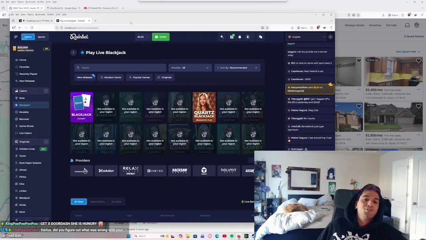Screen dimensions: 426x240
Task: Open Sort: Square Feet dropdown in Zillow window
Action: coord(408,52)
